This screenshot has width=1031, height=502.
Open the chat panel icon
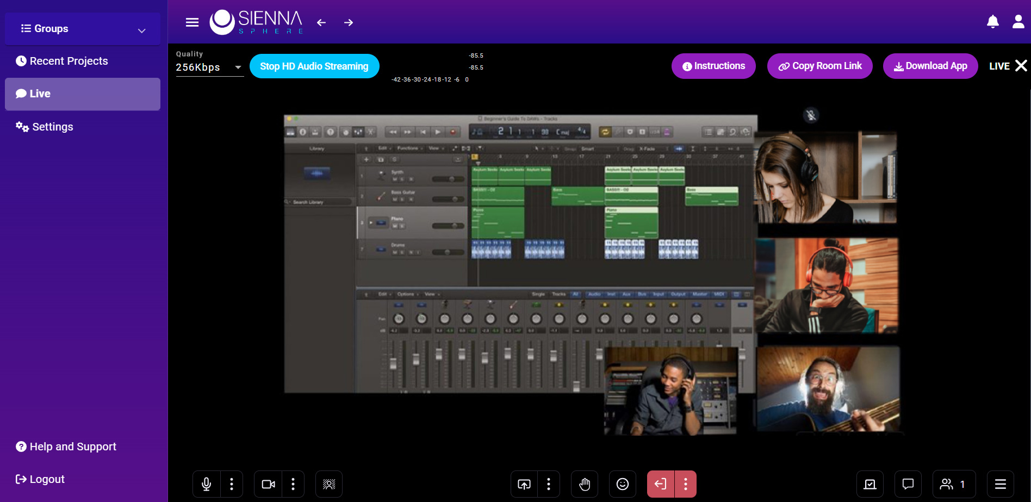908,484
